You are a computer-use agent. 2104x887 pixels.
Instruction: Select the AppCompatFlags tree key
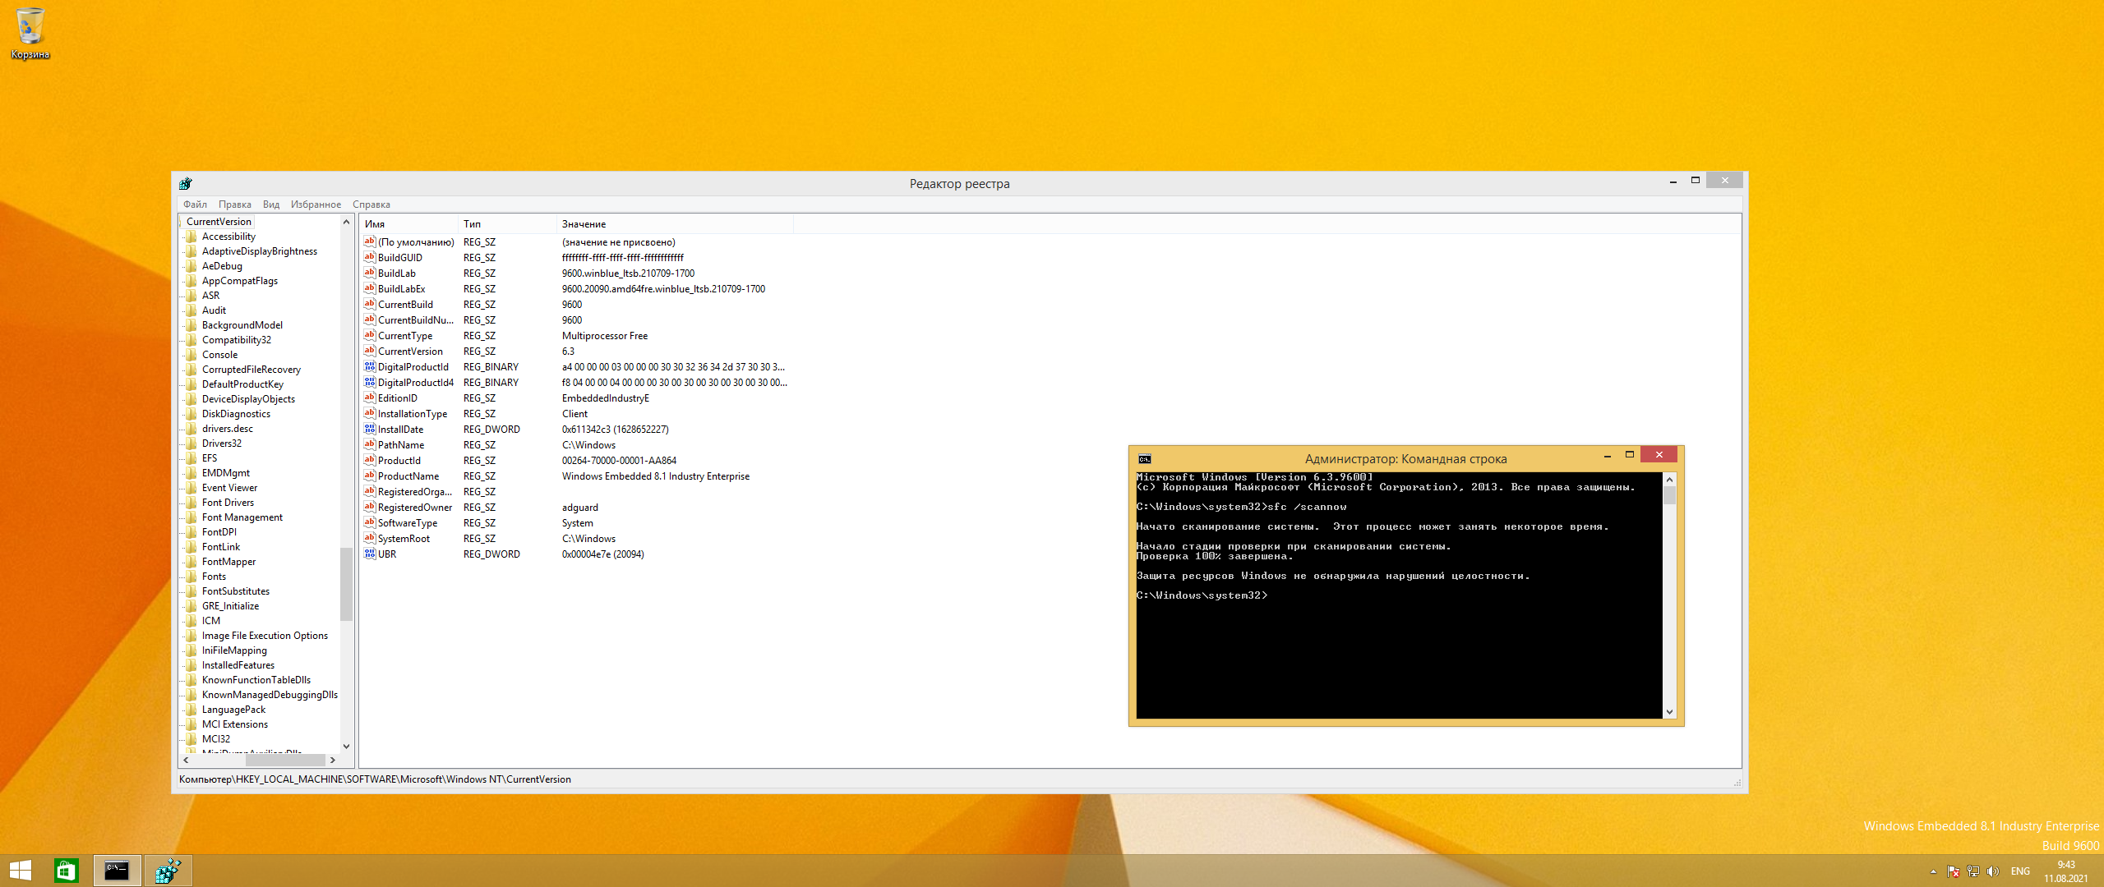[240, 281]
